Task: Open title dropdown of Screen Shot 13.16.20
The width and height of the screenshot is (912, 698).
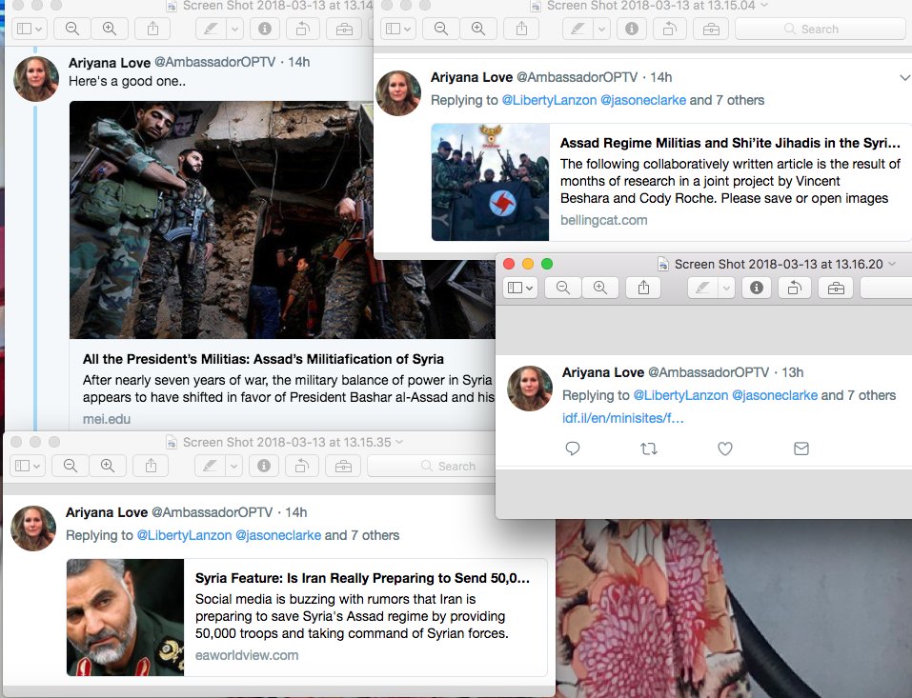Action: coord(892,264)
